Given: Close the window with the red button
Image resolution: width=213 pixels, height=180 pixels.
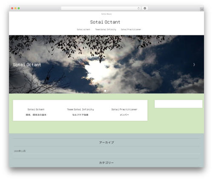Looking at the screenshot, I should pos(12,9).
